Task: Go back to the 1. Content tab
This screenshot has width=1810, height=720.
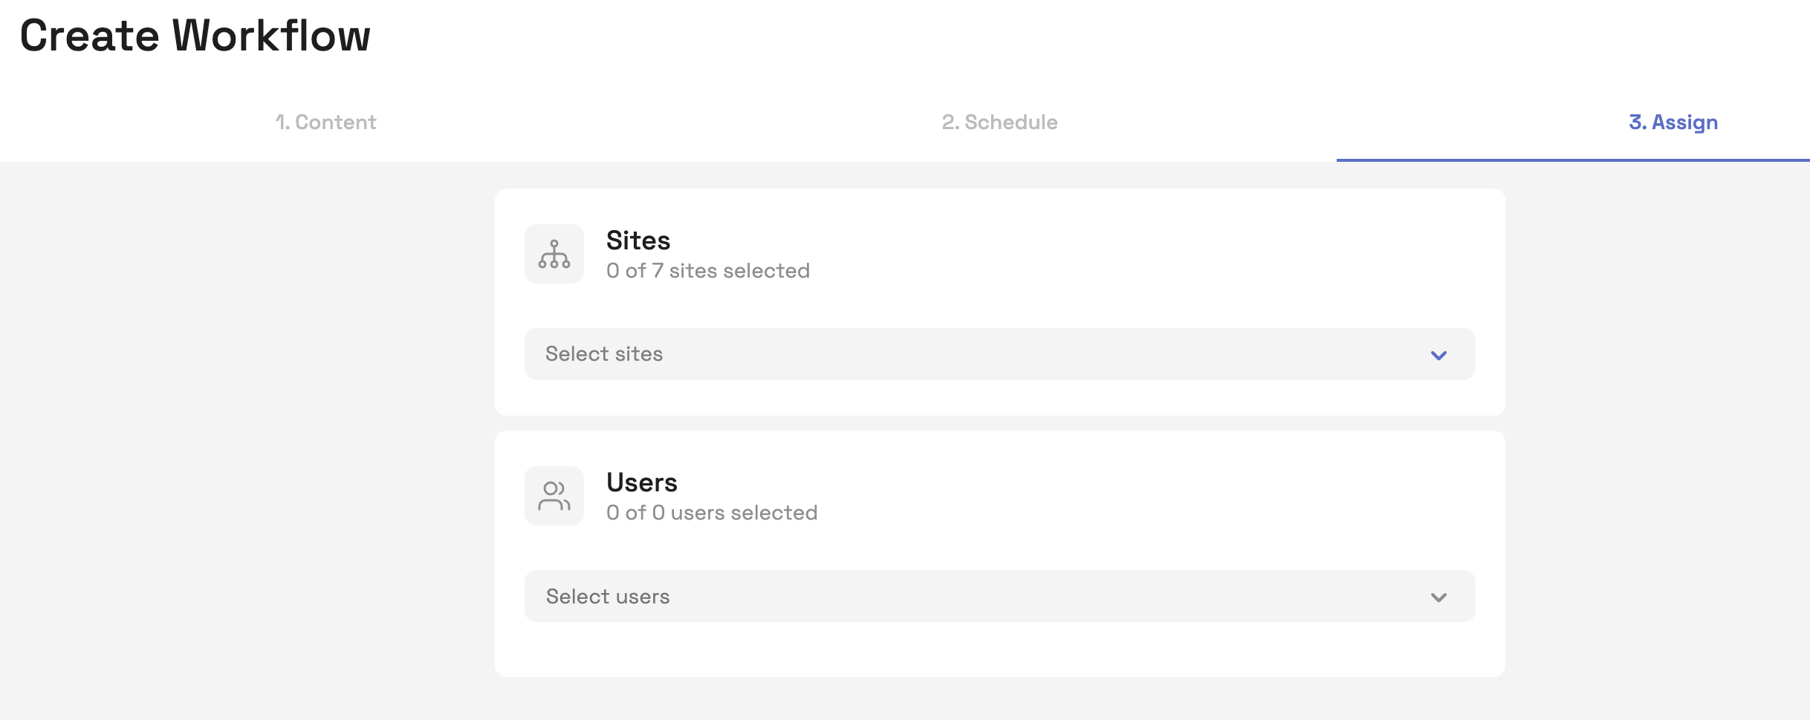Action: pyautogui.click(x=325, y=122)
